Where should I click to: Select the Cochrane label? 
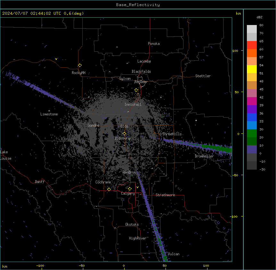tap(103, 182)
